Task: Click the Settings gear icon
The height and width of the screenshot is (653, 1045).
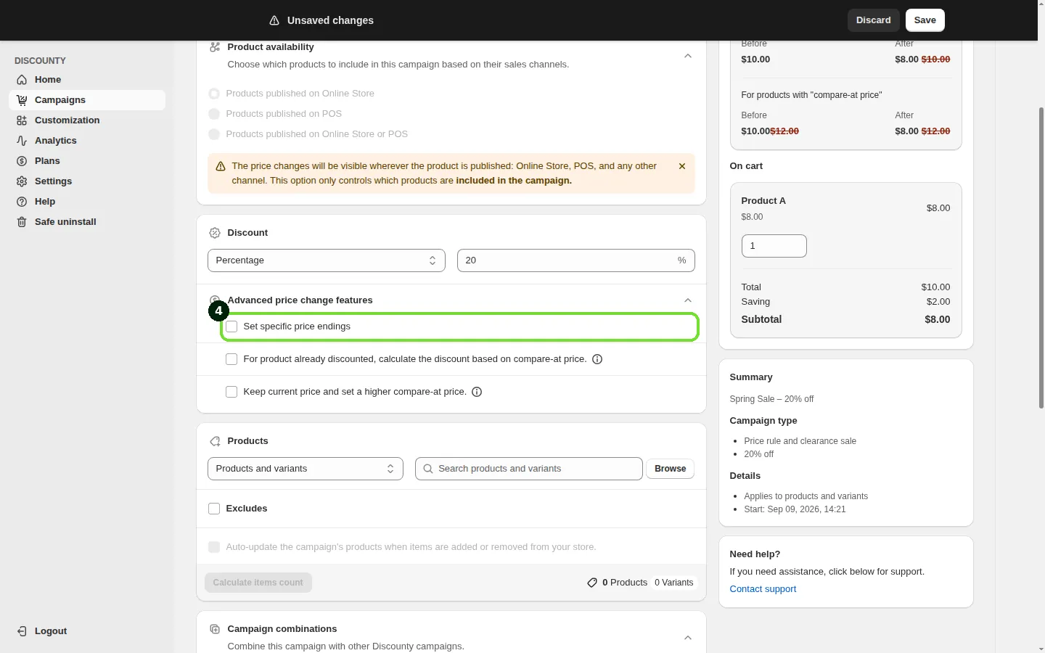Action: point(22,181)
